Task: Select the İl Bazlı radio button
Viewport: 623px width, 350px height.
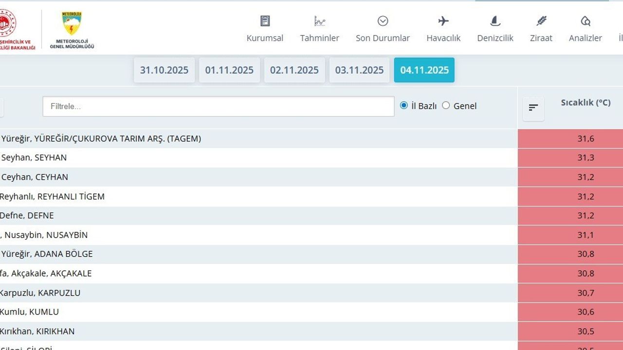Action: point(403,105)
